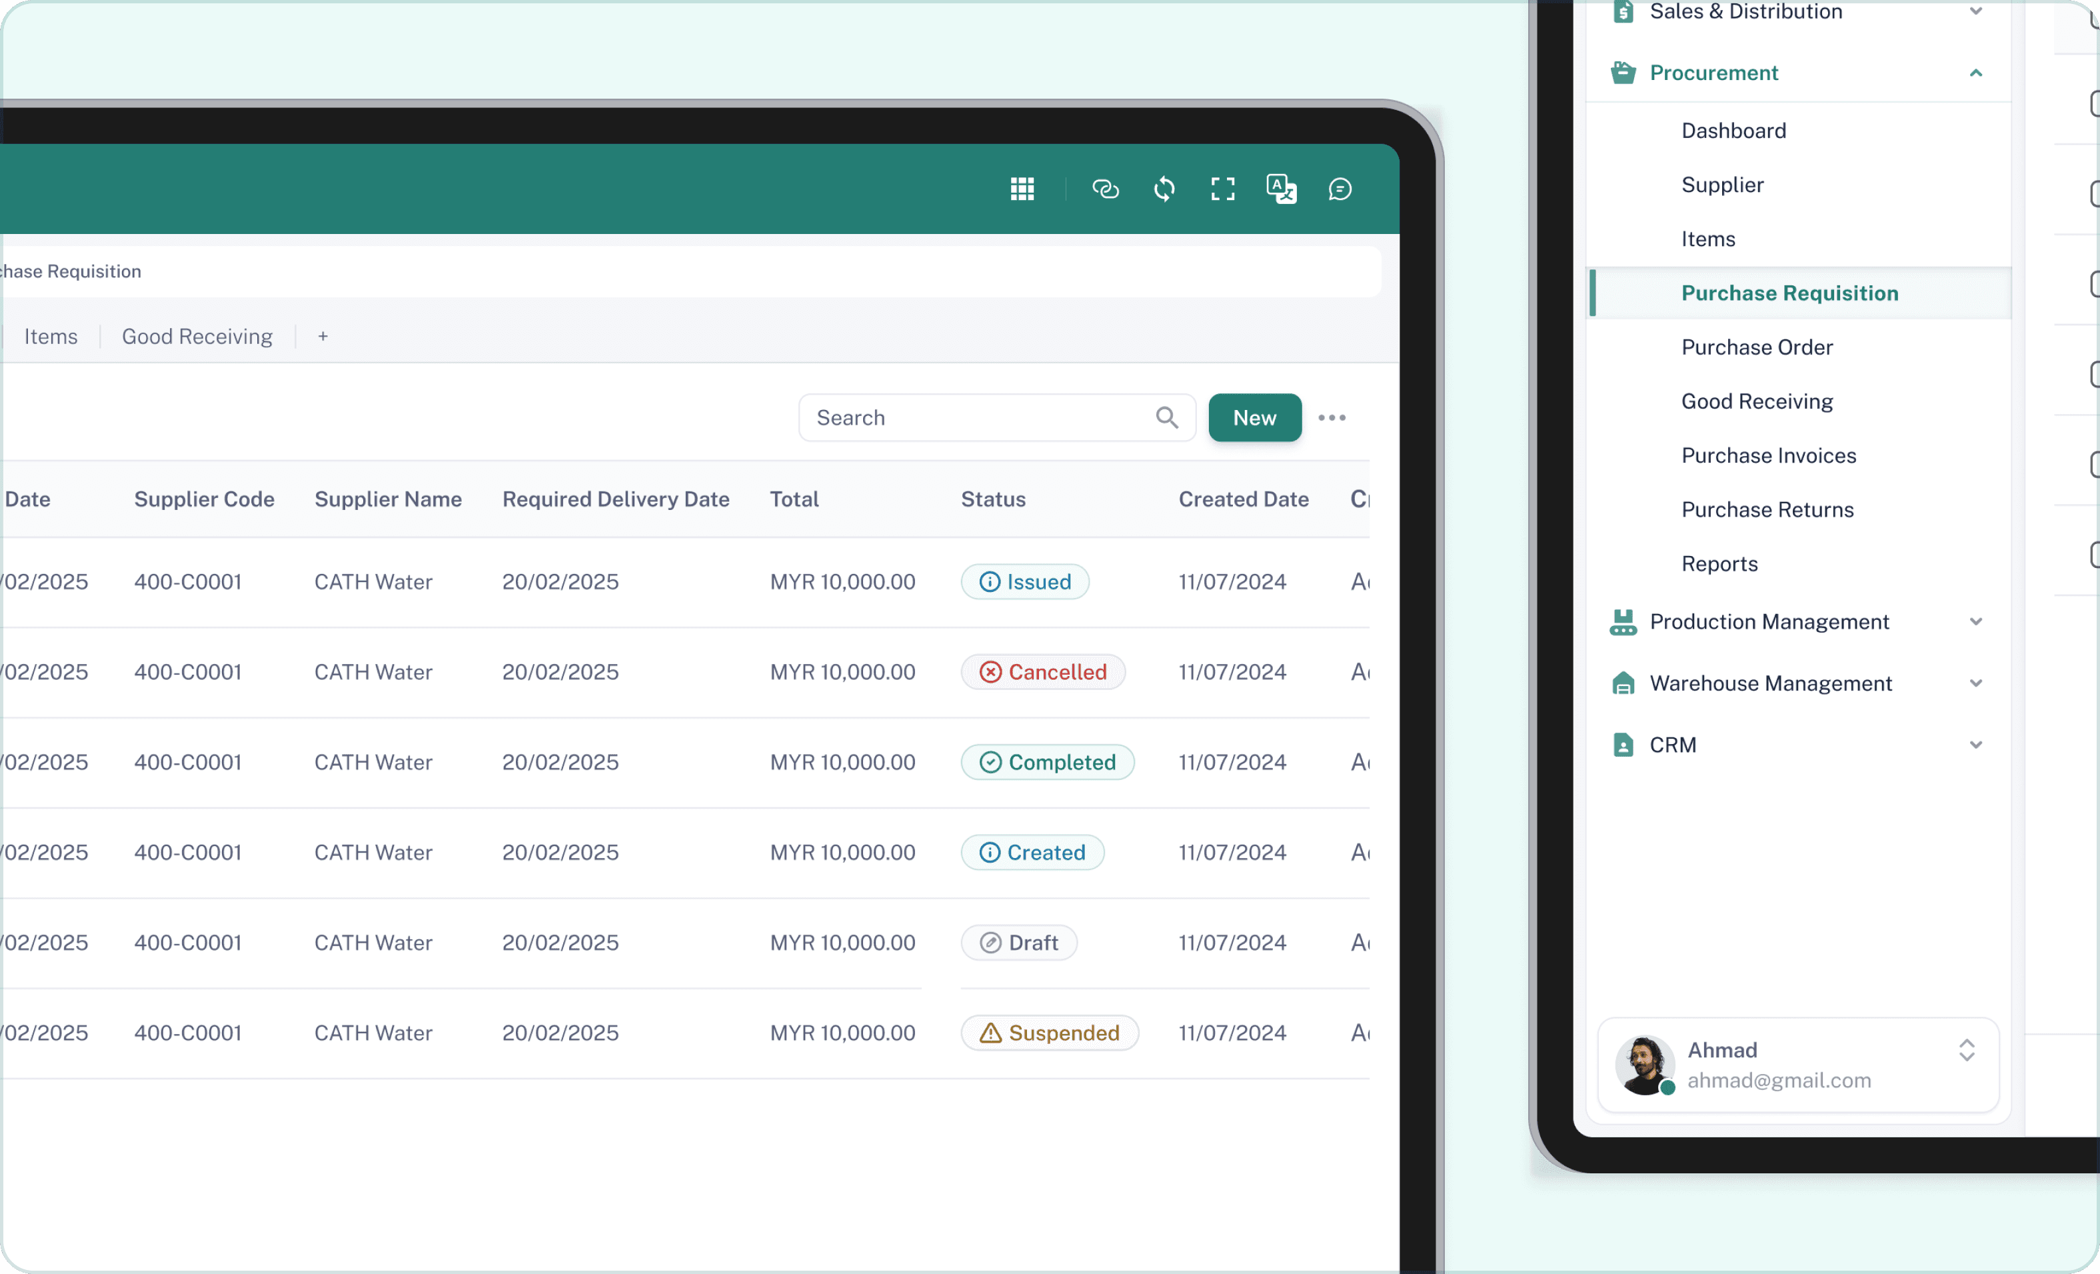Open Good Receiving in the sidebar
This screenshot has height=1274, width=2100.
(x=1757, y=401)
